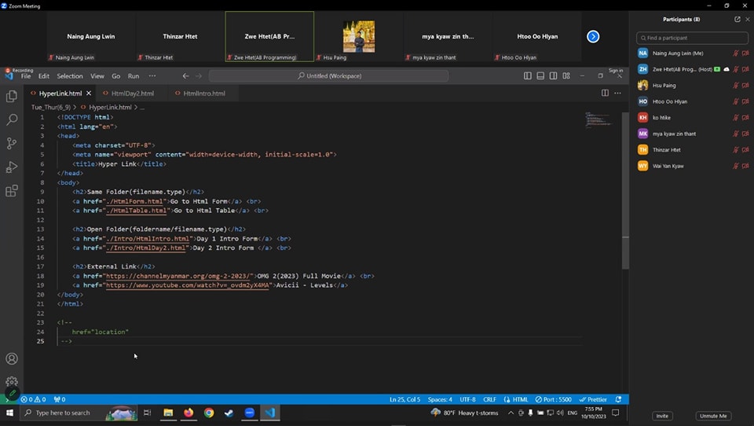Switch to Zoom app on taskbar
This screenshot has height=426, width=754.
point(249,413)
